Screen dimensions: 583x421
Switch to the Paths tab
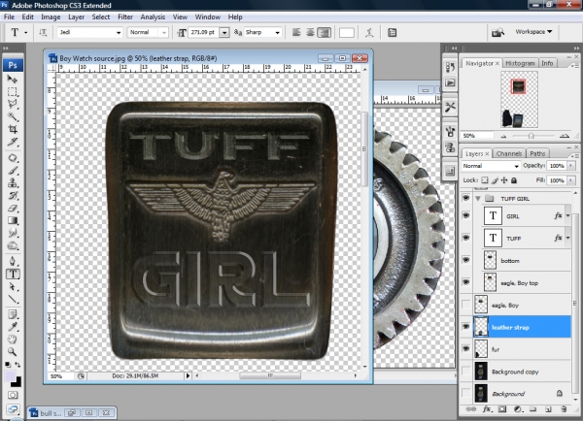click(537, 153)
